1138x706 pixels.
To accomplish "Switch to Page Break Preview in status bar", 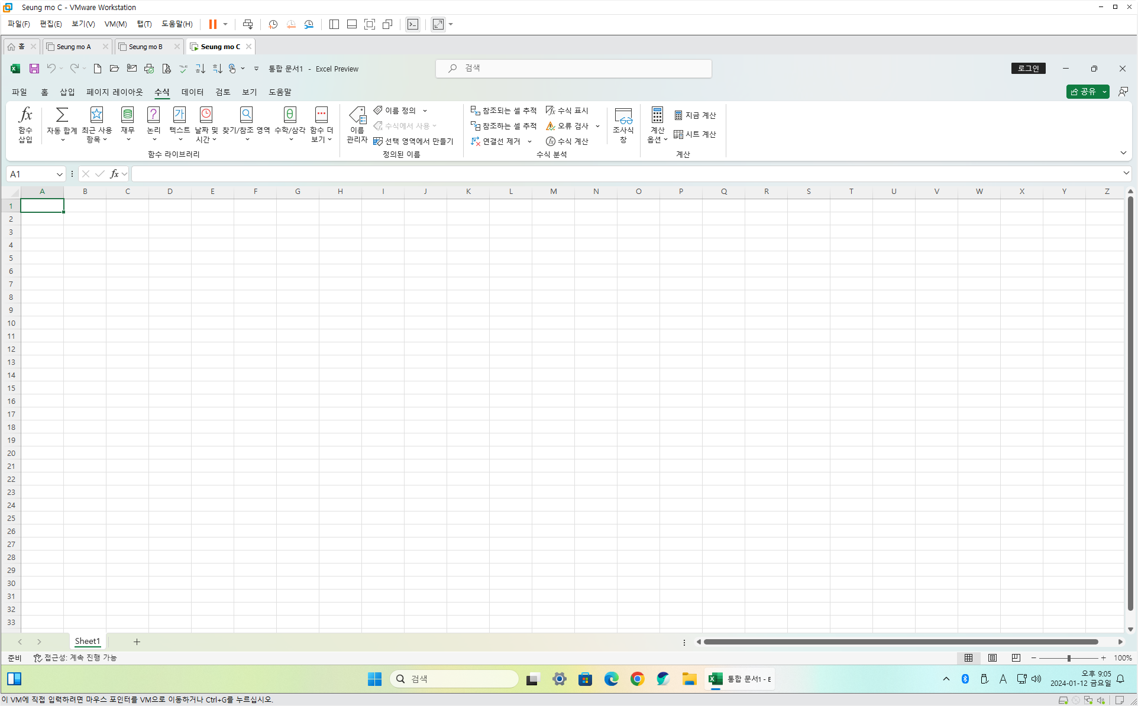I will click(1016, 658).
